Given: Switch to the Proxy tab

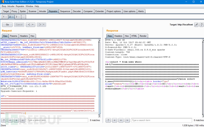Looking at the screenshot, I should tap(14, 11).
